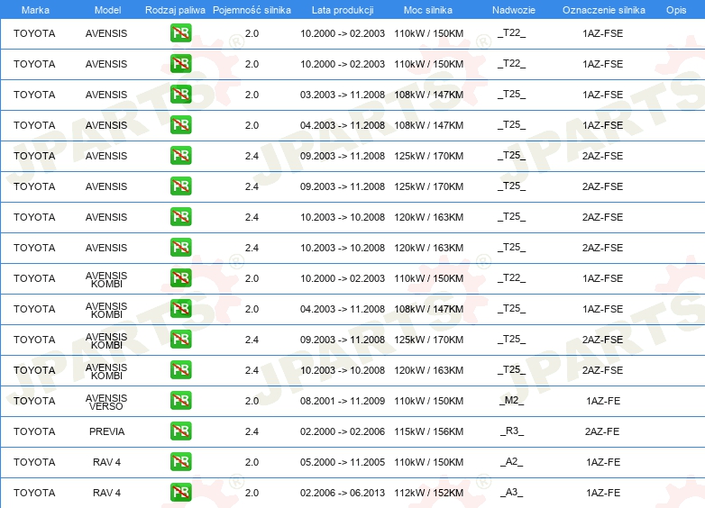Click the Opis column header

pyautogui.click(x=676, y=10)
